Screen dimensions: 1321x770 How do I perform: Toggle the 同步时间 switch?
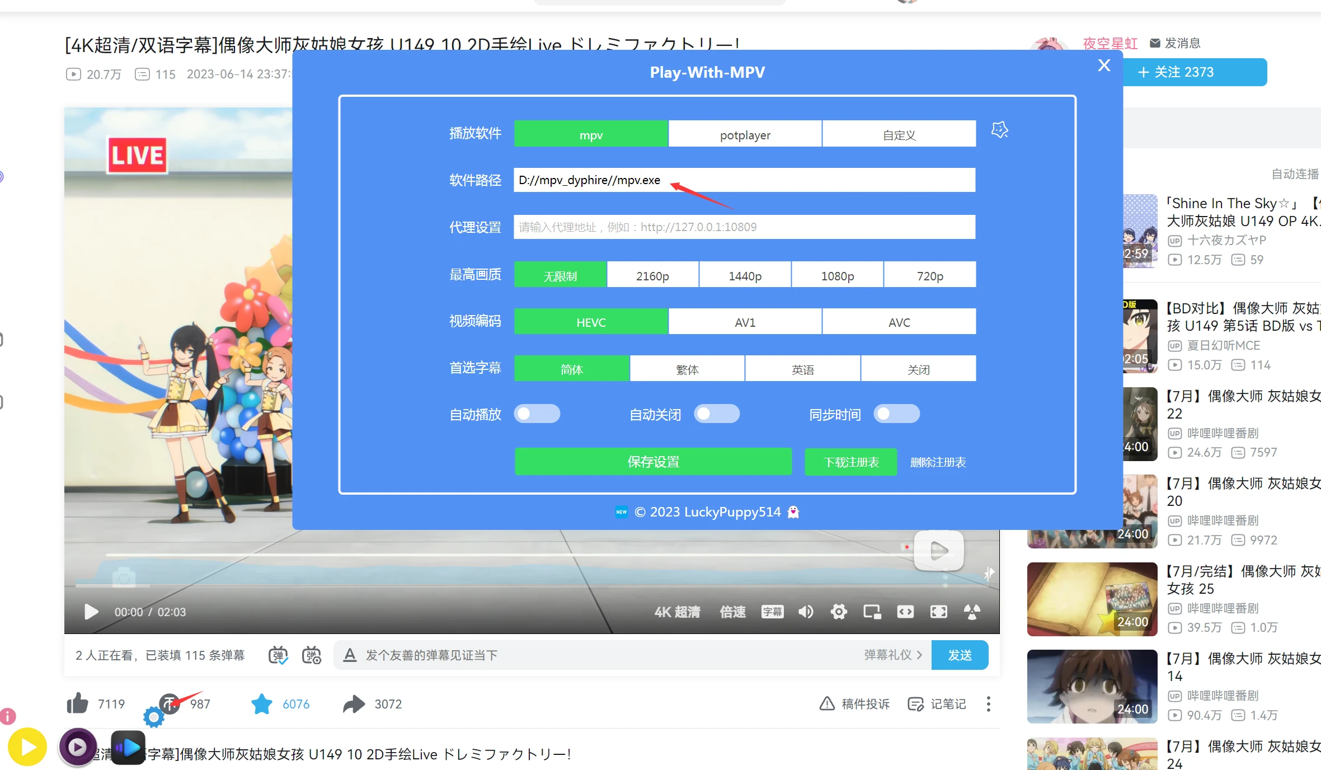(896, 414)
